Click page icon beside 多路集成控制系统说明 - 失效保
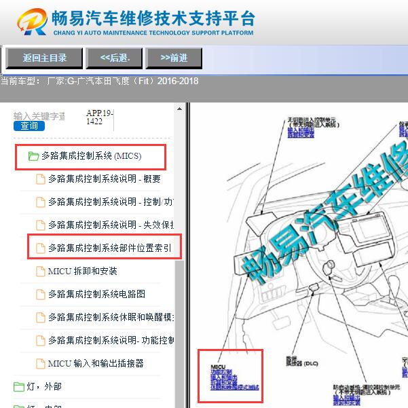 coord(40,225)
